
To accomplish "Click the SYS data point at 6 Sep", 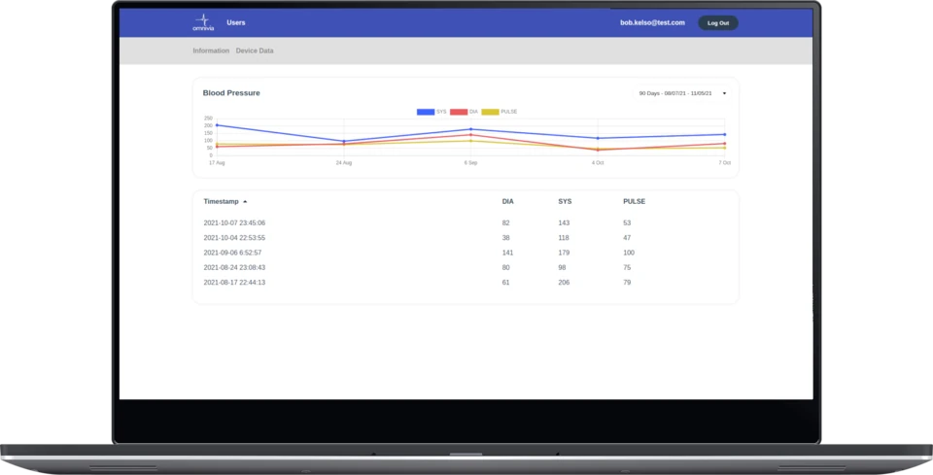I will 470,129.
